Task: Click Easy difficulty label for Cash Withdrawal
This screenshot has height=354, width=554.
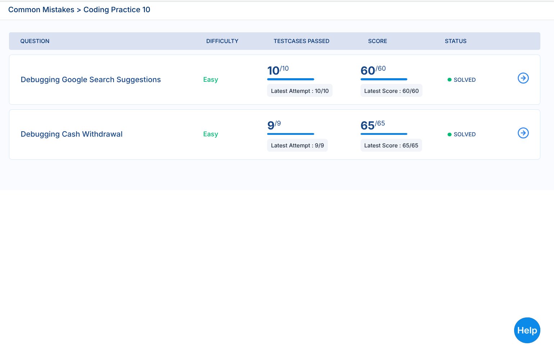Action: 211,134
